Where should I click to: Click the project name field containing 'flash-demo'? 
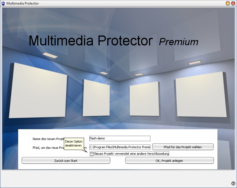(x=119, y=139)
